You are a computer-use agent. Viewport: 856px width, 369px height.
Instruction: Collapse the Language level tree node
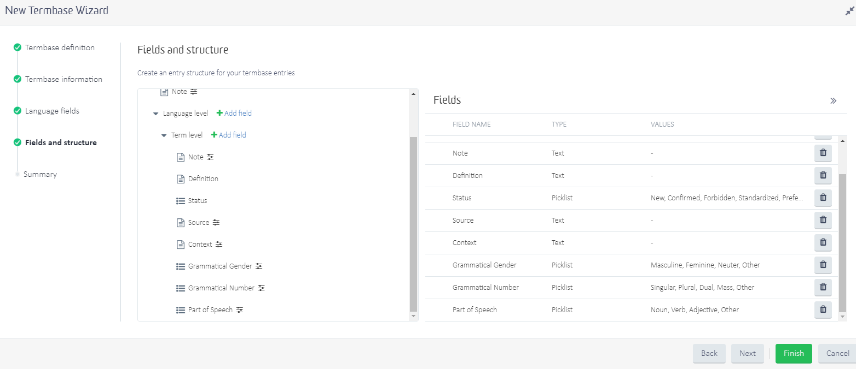(x=155, y=114)
